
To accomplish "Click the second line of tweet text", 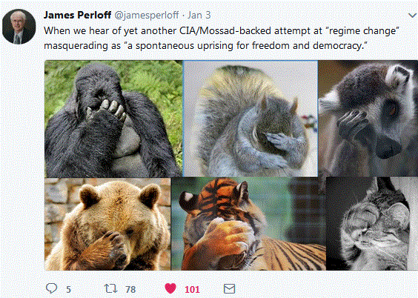I will 205,45.
